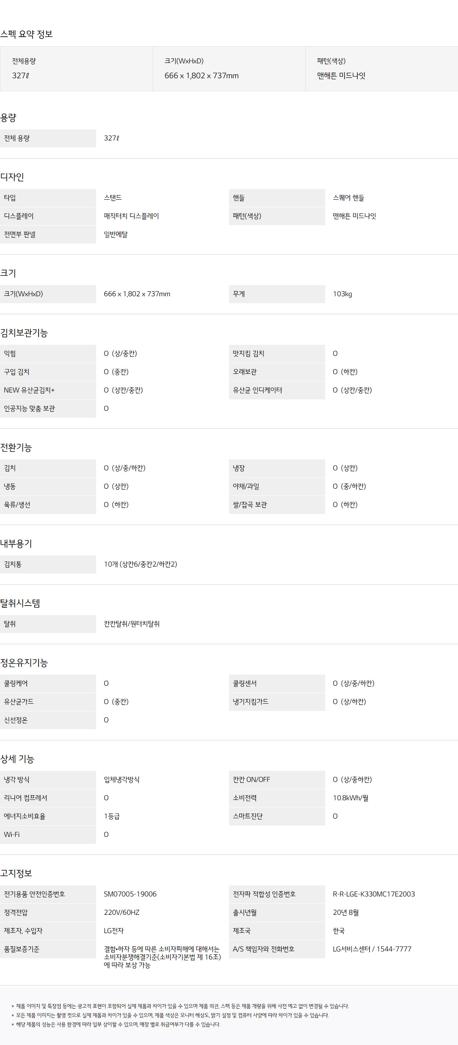Image resolution: width=458 pixels, height=1045 pixels.
Task: Click the 스퀘어 핸들 handle value
Action: [348, 198]
